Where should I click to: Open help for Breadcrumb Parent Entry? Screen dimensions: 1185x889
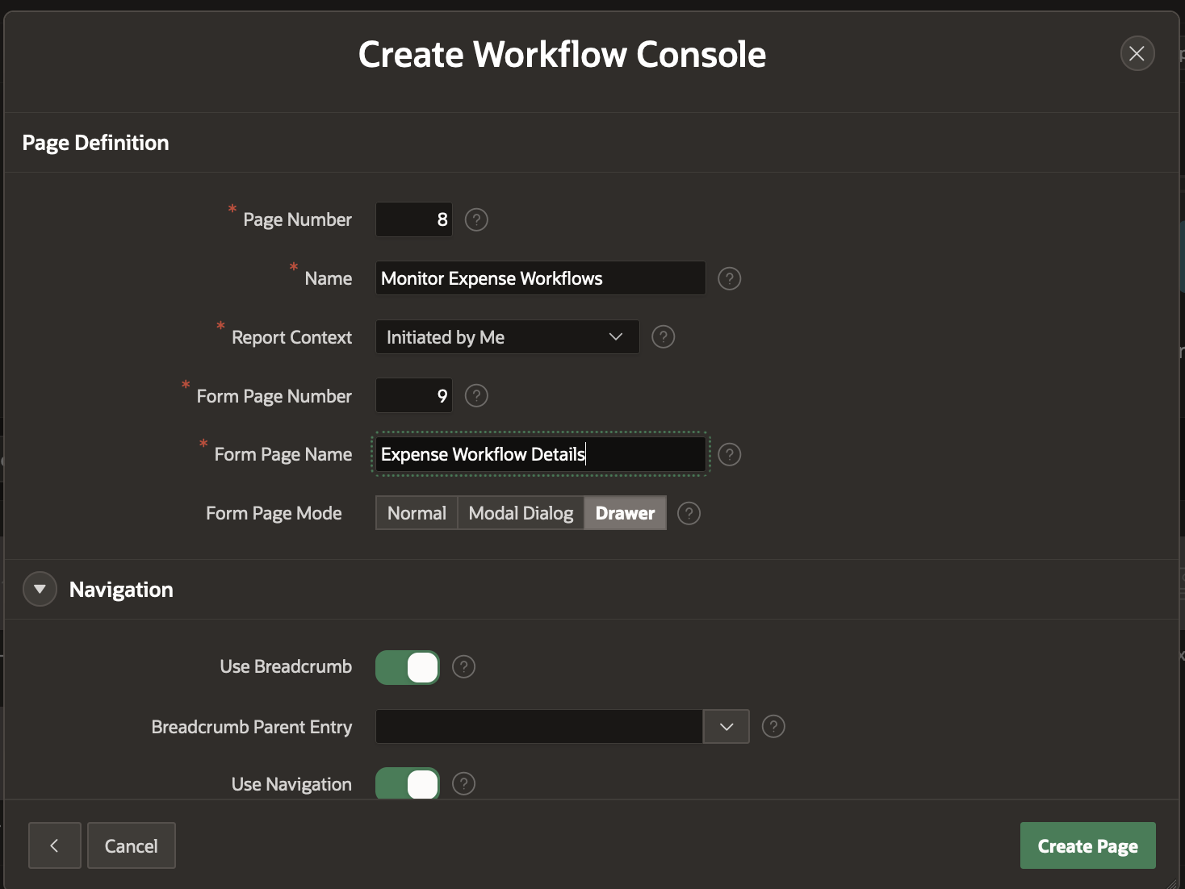773,726
